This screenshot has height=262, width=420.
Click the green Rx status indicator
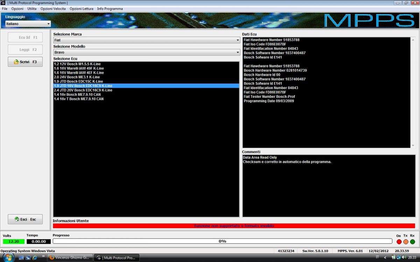(x=412, y=241)
